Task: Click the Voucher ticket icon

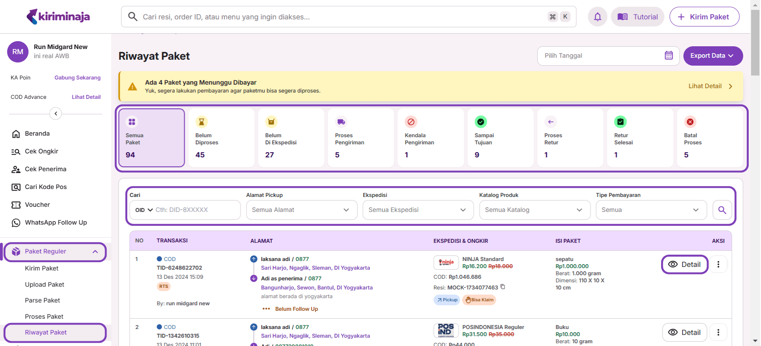Action: click(x=16, y=205)
